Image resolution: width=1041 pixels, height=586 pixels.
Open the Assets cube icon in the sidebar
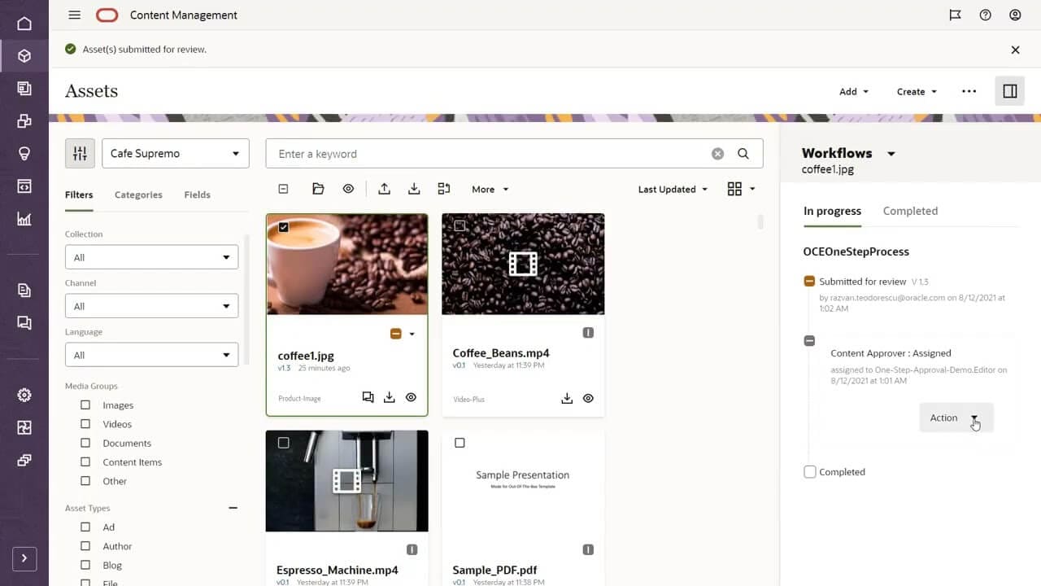click(24, 56)
